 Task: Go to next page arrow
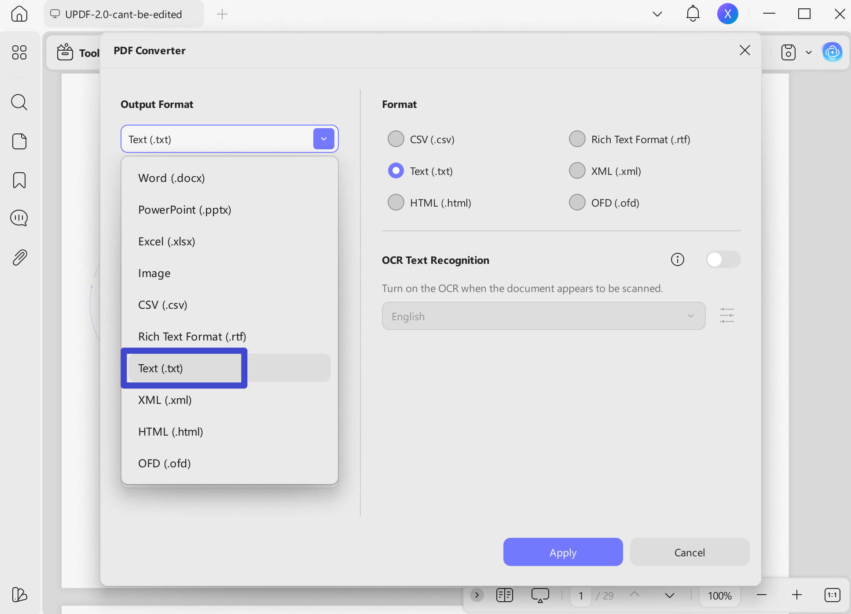coord(670,596)
